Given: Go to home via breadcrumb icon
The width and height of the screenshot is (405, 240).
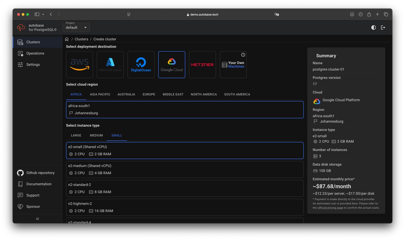Looking at the screenshot, I should pos(67,39).
